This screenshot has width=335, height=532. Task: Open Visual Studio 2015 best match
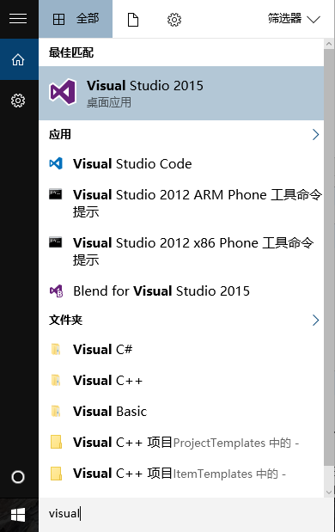(181, 93)
